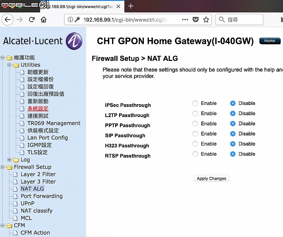283x237 pixels.
Task: Select Disable for RTSP Passthrough
Action: click(233, 154)
